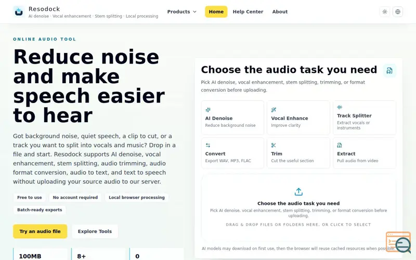
Task: Click the upload arrow icon in drop zone
Action: click(x=298, y=191)
